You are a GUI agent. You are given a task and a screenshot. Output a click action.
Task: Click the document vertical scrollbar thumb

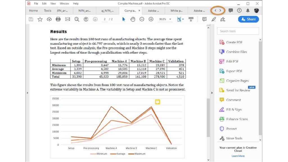pyautogui.click(x=208, y=118)
